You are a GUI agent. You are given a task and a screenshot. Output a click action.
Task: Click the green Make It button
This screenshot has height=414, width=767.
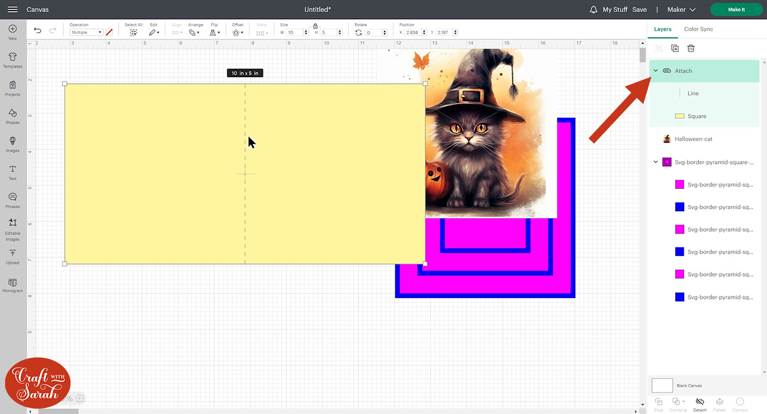coord(736,10)
